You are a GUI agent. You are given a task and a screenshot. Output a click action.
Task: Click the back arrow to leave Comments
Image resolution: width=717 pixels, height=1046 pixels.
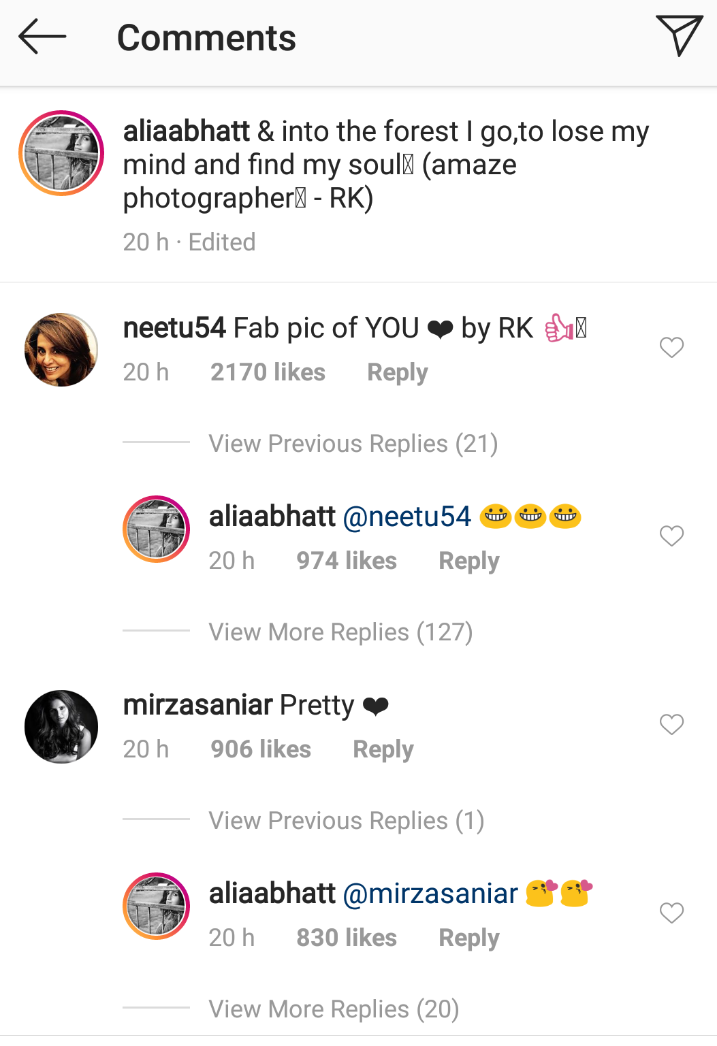pos(42,37)
